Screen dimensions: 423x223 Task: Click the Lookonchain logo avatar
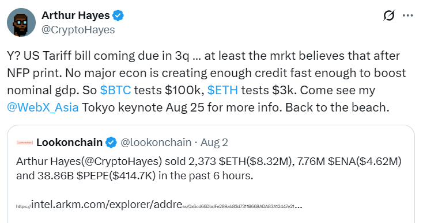tap(25, 143)
